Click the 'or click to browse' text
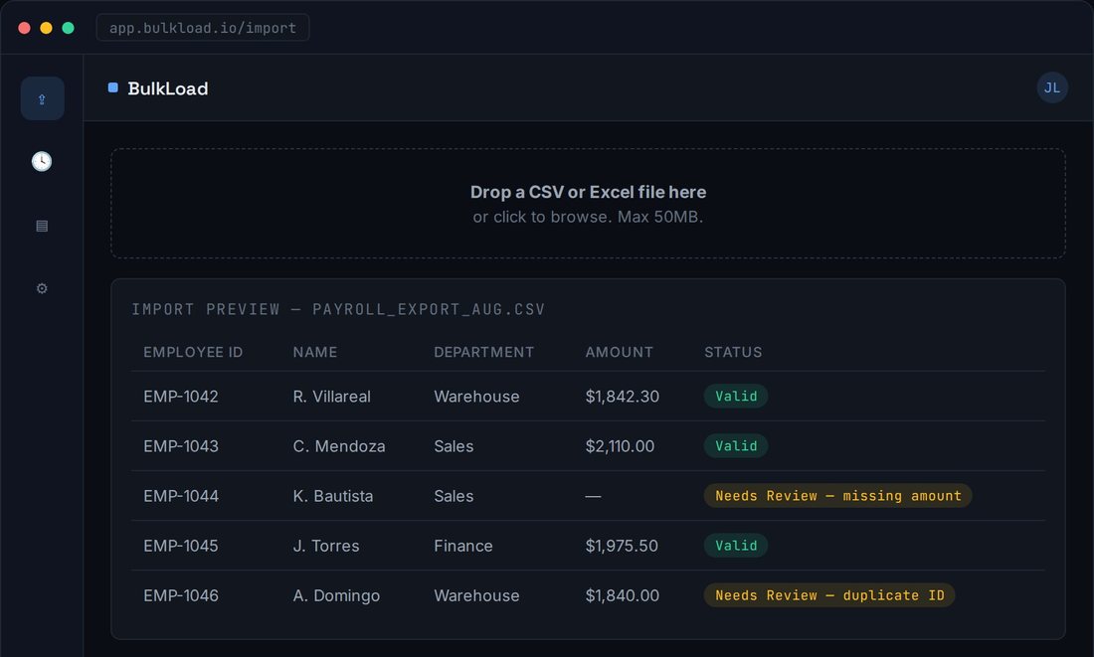Image resolution: width=1094 pixels, height=657 pixels. (588, 217)
